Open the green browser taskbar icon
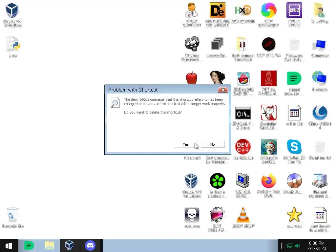The height and width of the screenshot is (252, 336). (x=29, y=245)
